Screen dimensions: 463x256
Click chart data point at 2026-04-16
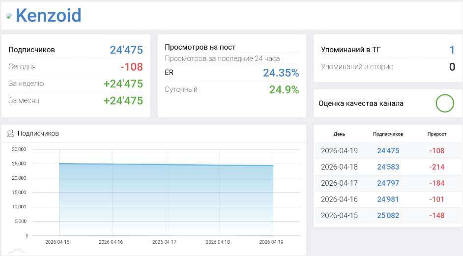click(113, 164)
